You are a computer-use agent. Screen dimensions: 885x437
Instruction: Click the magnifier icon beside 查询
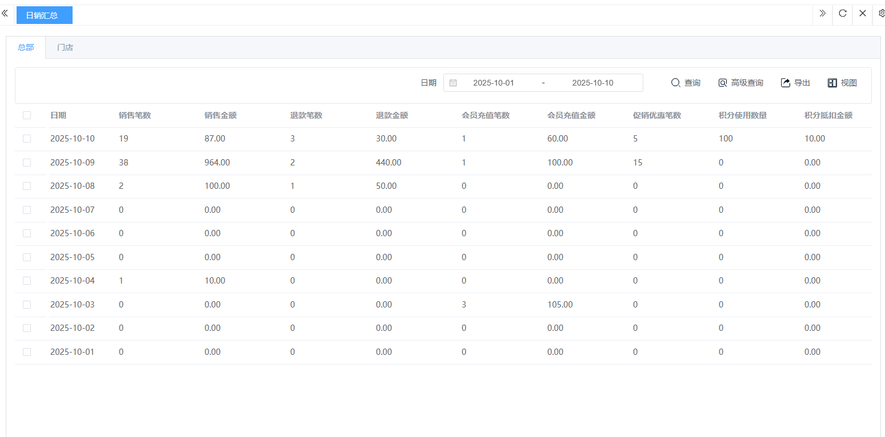coord(675,83)
